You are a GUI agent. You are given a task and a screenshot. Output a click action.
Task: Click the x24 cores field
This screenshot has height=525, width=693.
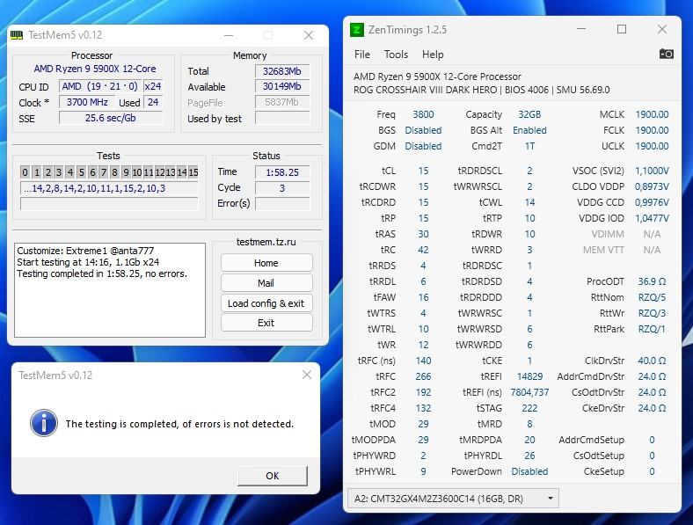coord(153,86)
